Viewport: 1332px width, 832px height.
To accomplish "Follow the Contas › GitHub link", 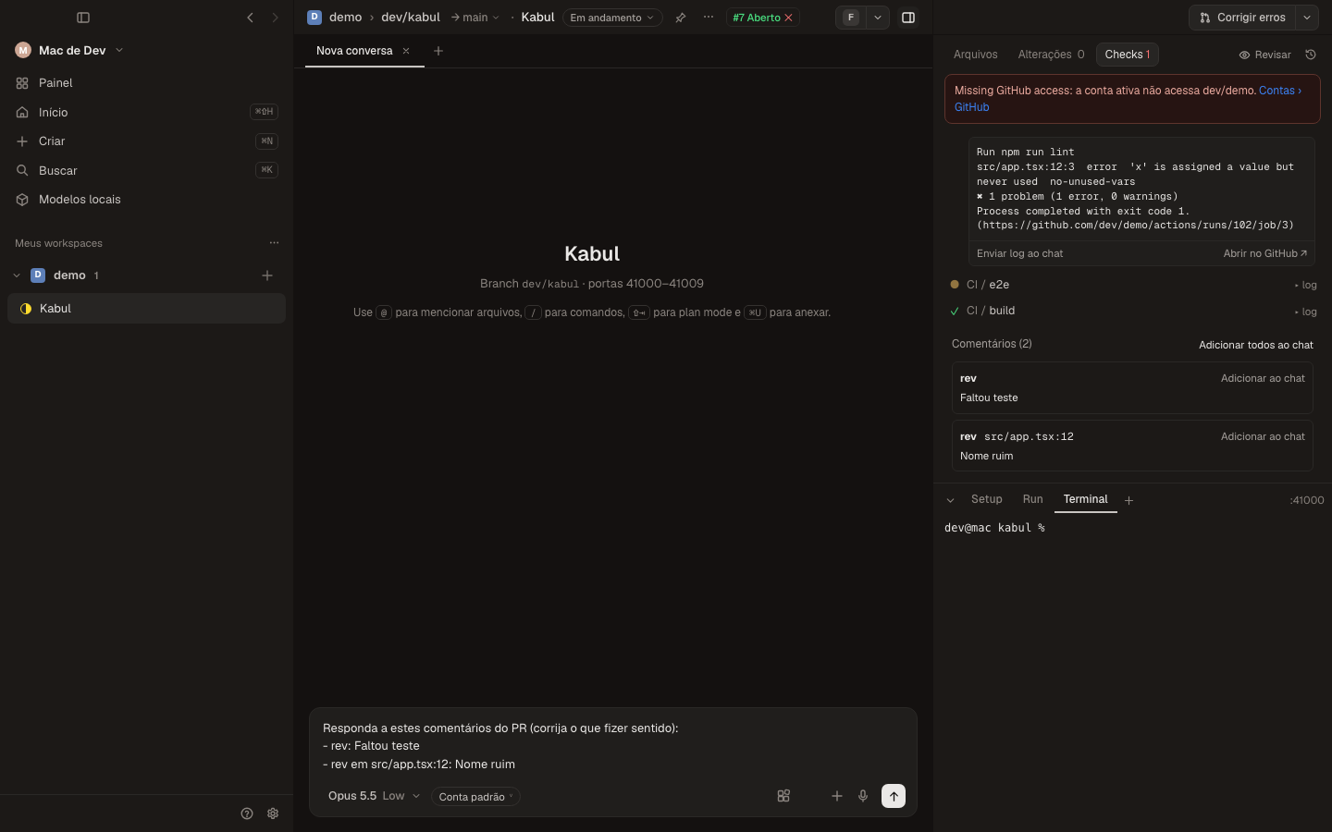I will tap(1280, 91).
